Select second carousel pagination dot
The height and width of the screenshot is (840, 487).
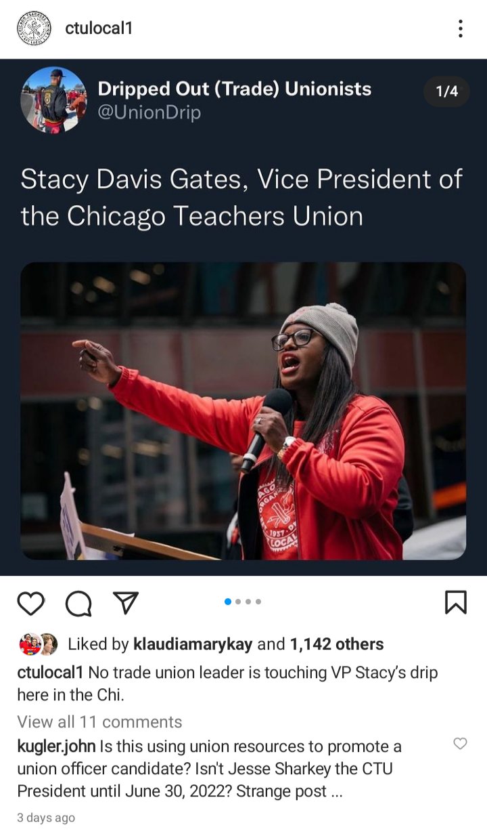click(238, 602)
